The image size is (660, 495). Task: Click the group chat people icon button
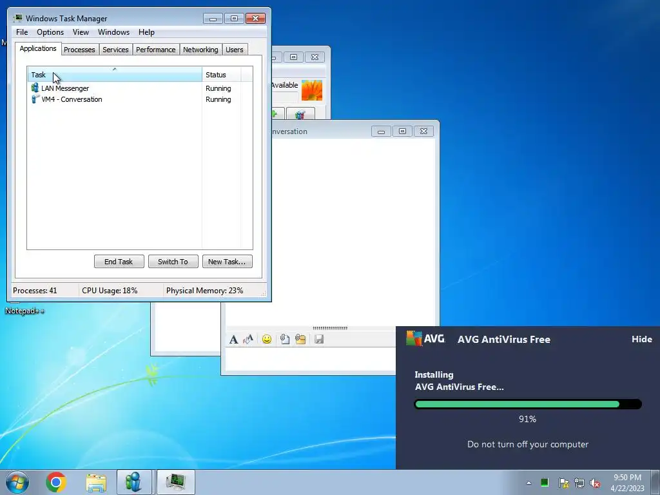click(x=300, y=114)
